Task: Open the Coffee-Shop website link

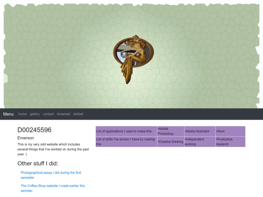Action: [53, 188]
